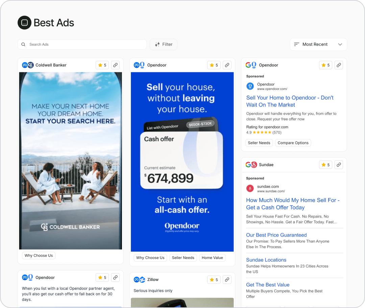Click the Best Ads logo icon

pos(24,23)
